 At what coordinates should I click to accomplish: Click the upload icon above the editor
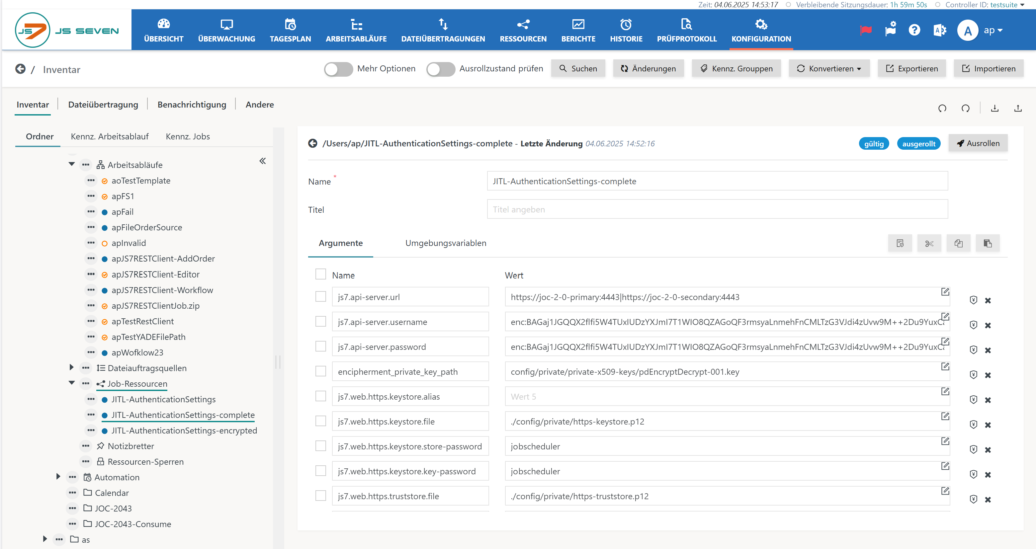(x=1017, y=108)
